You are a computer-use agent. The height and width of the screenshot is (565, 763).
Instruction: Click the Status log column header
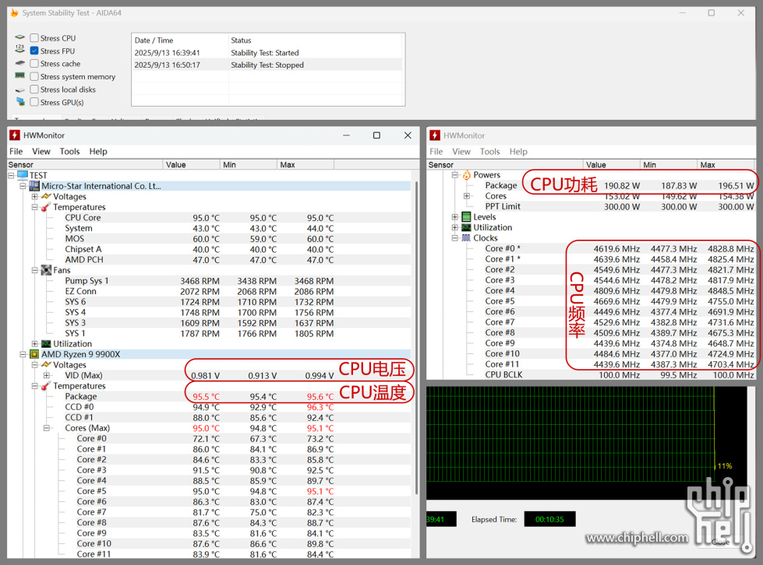point(316,40)
